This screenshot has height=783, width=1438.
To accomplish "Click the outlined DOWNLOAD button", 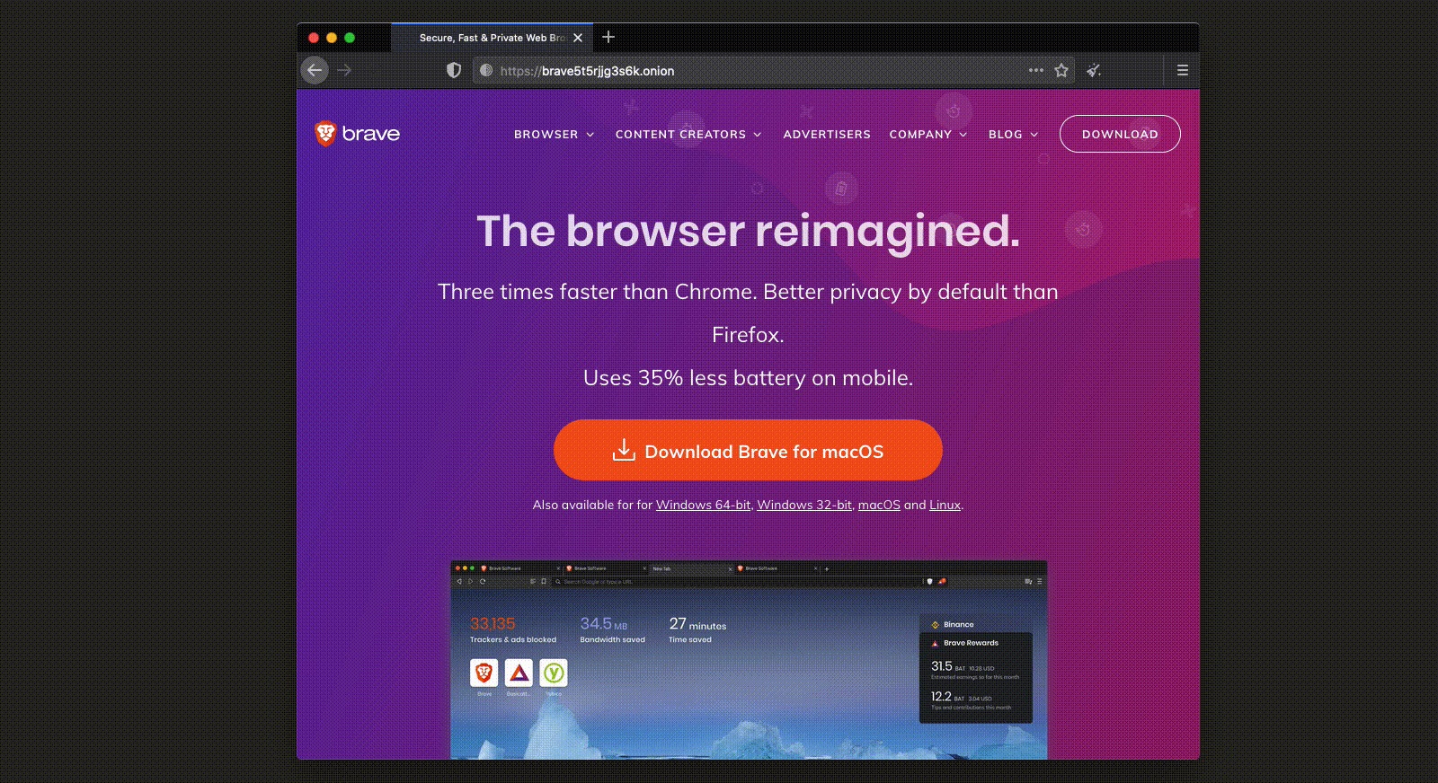I will coord(1120,134).
